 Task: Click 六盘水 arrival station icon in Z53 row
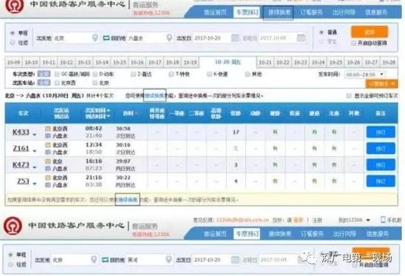48,185
